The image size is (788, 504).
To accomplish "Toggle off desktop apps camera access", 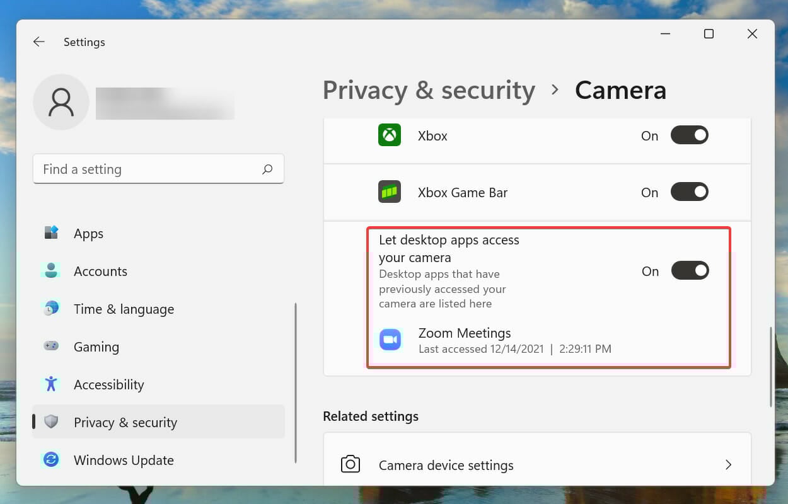I will click(690, 271).
